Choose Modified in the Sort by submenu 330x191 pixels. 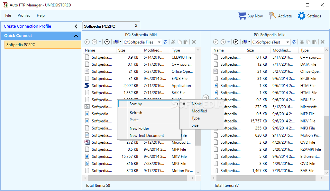tap(199, 111)
